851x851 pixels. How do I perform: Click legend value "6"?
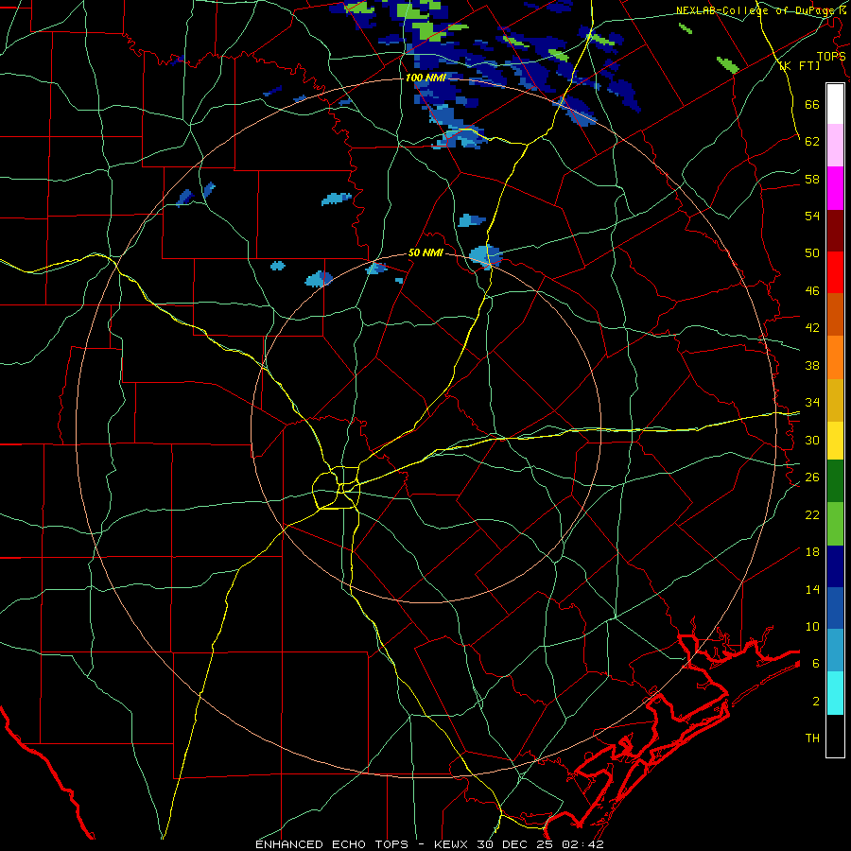tap(815, 663)
